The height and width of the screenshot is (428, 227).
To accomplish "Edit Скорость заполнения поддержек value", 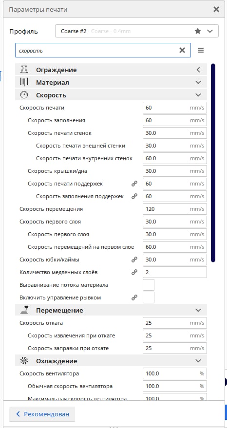I will [x=175, y=196].
